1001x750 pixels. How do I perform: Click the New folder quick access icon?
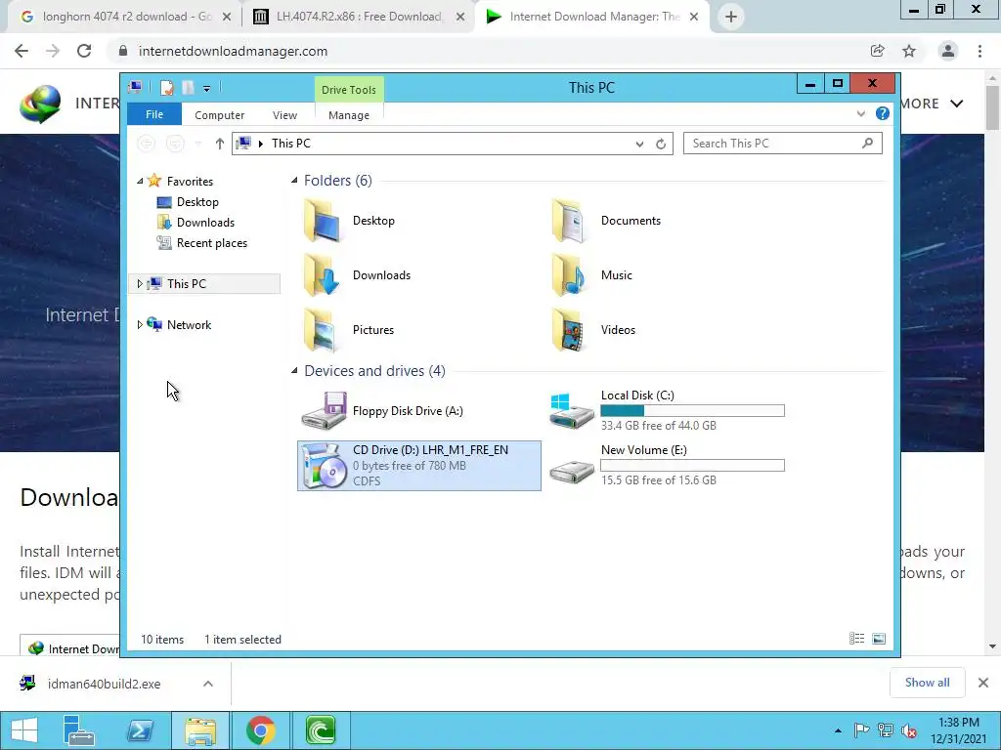[189, 87]
